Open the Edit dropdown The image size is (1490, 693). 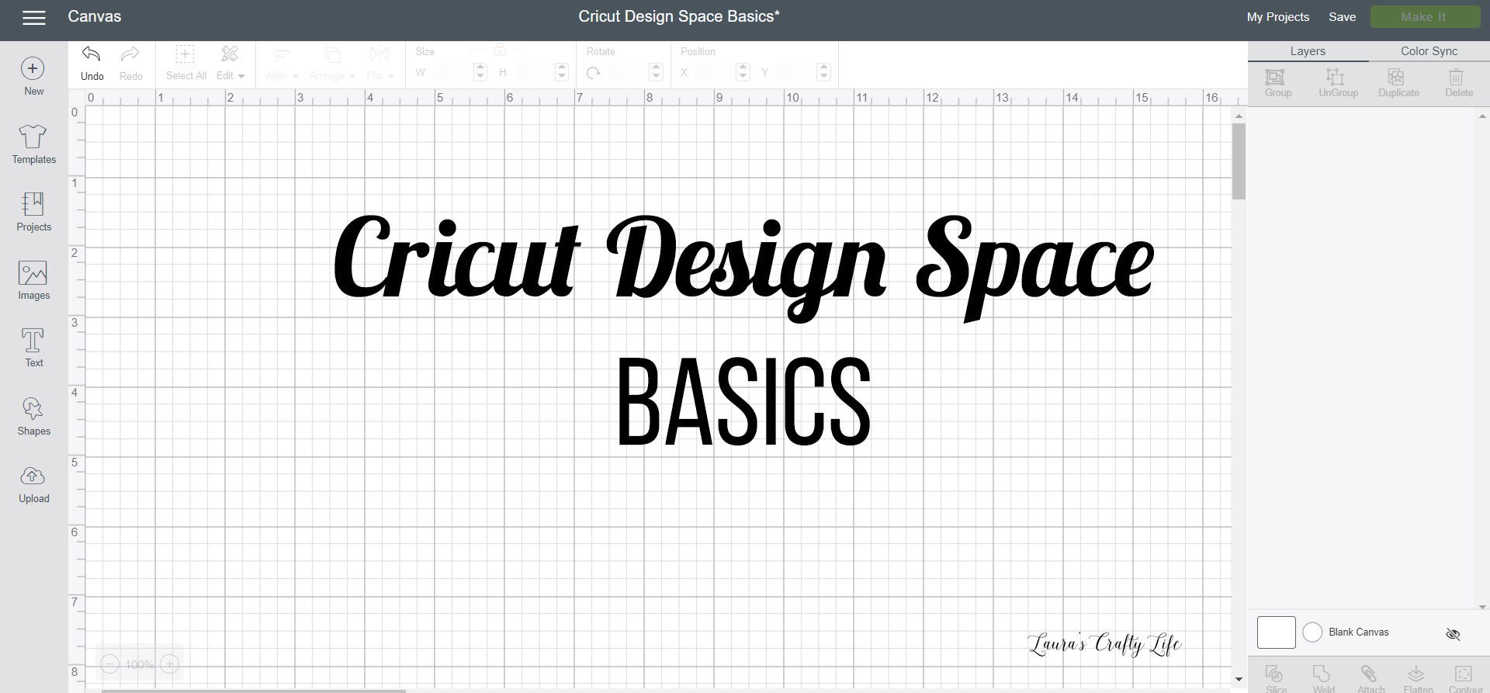click(x=230, y=63)
